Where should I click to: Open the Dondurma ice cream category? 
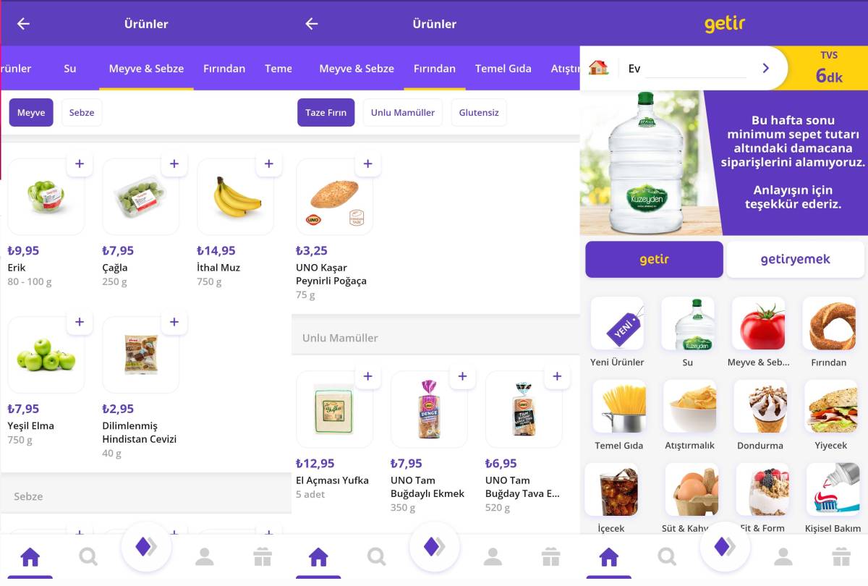pos(760,415)
